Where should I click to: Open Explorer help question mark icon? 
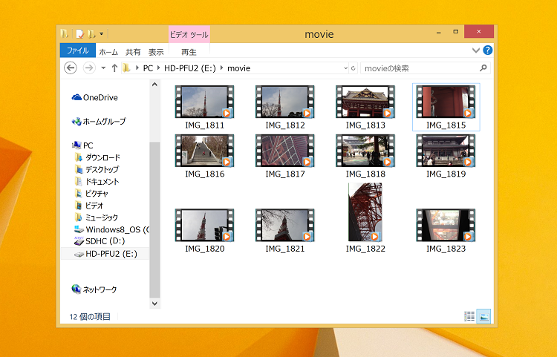pos(488,50)
